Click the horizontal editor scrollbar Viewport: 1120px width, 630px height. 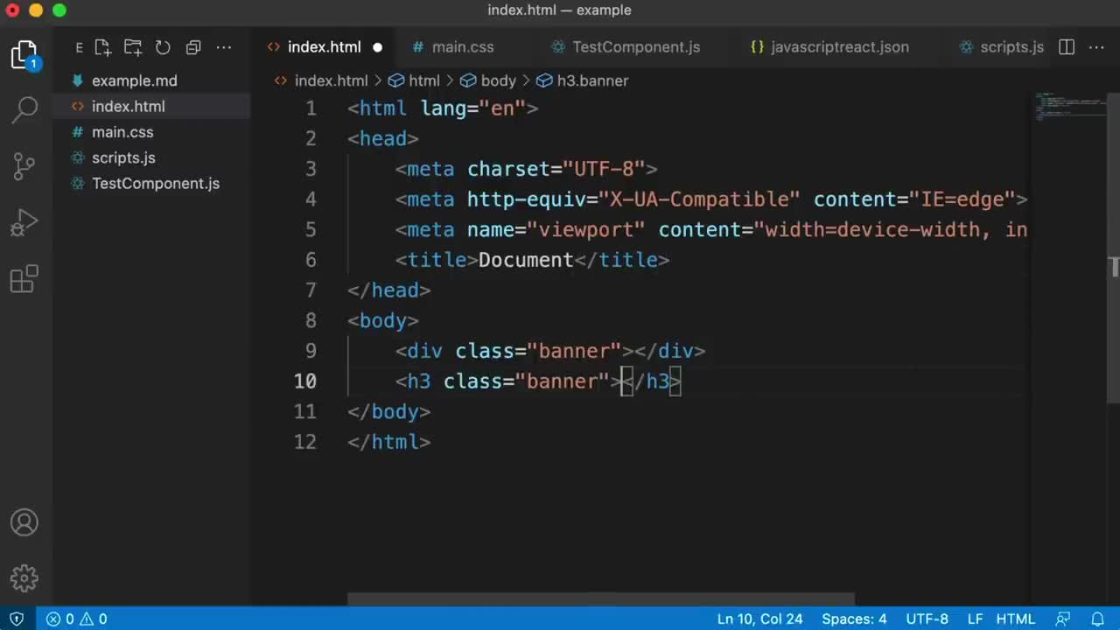pyautogui.click(x=600, y=600)
